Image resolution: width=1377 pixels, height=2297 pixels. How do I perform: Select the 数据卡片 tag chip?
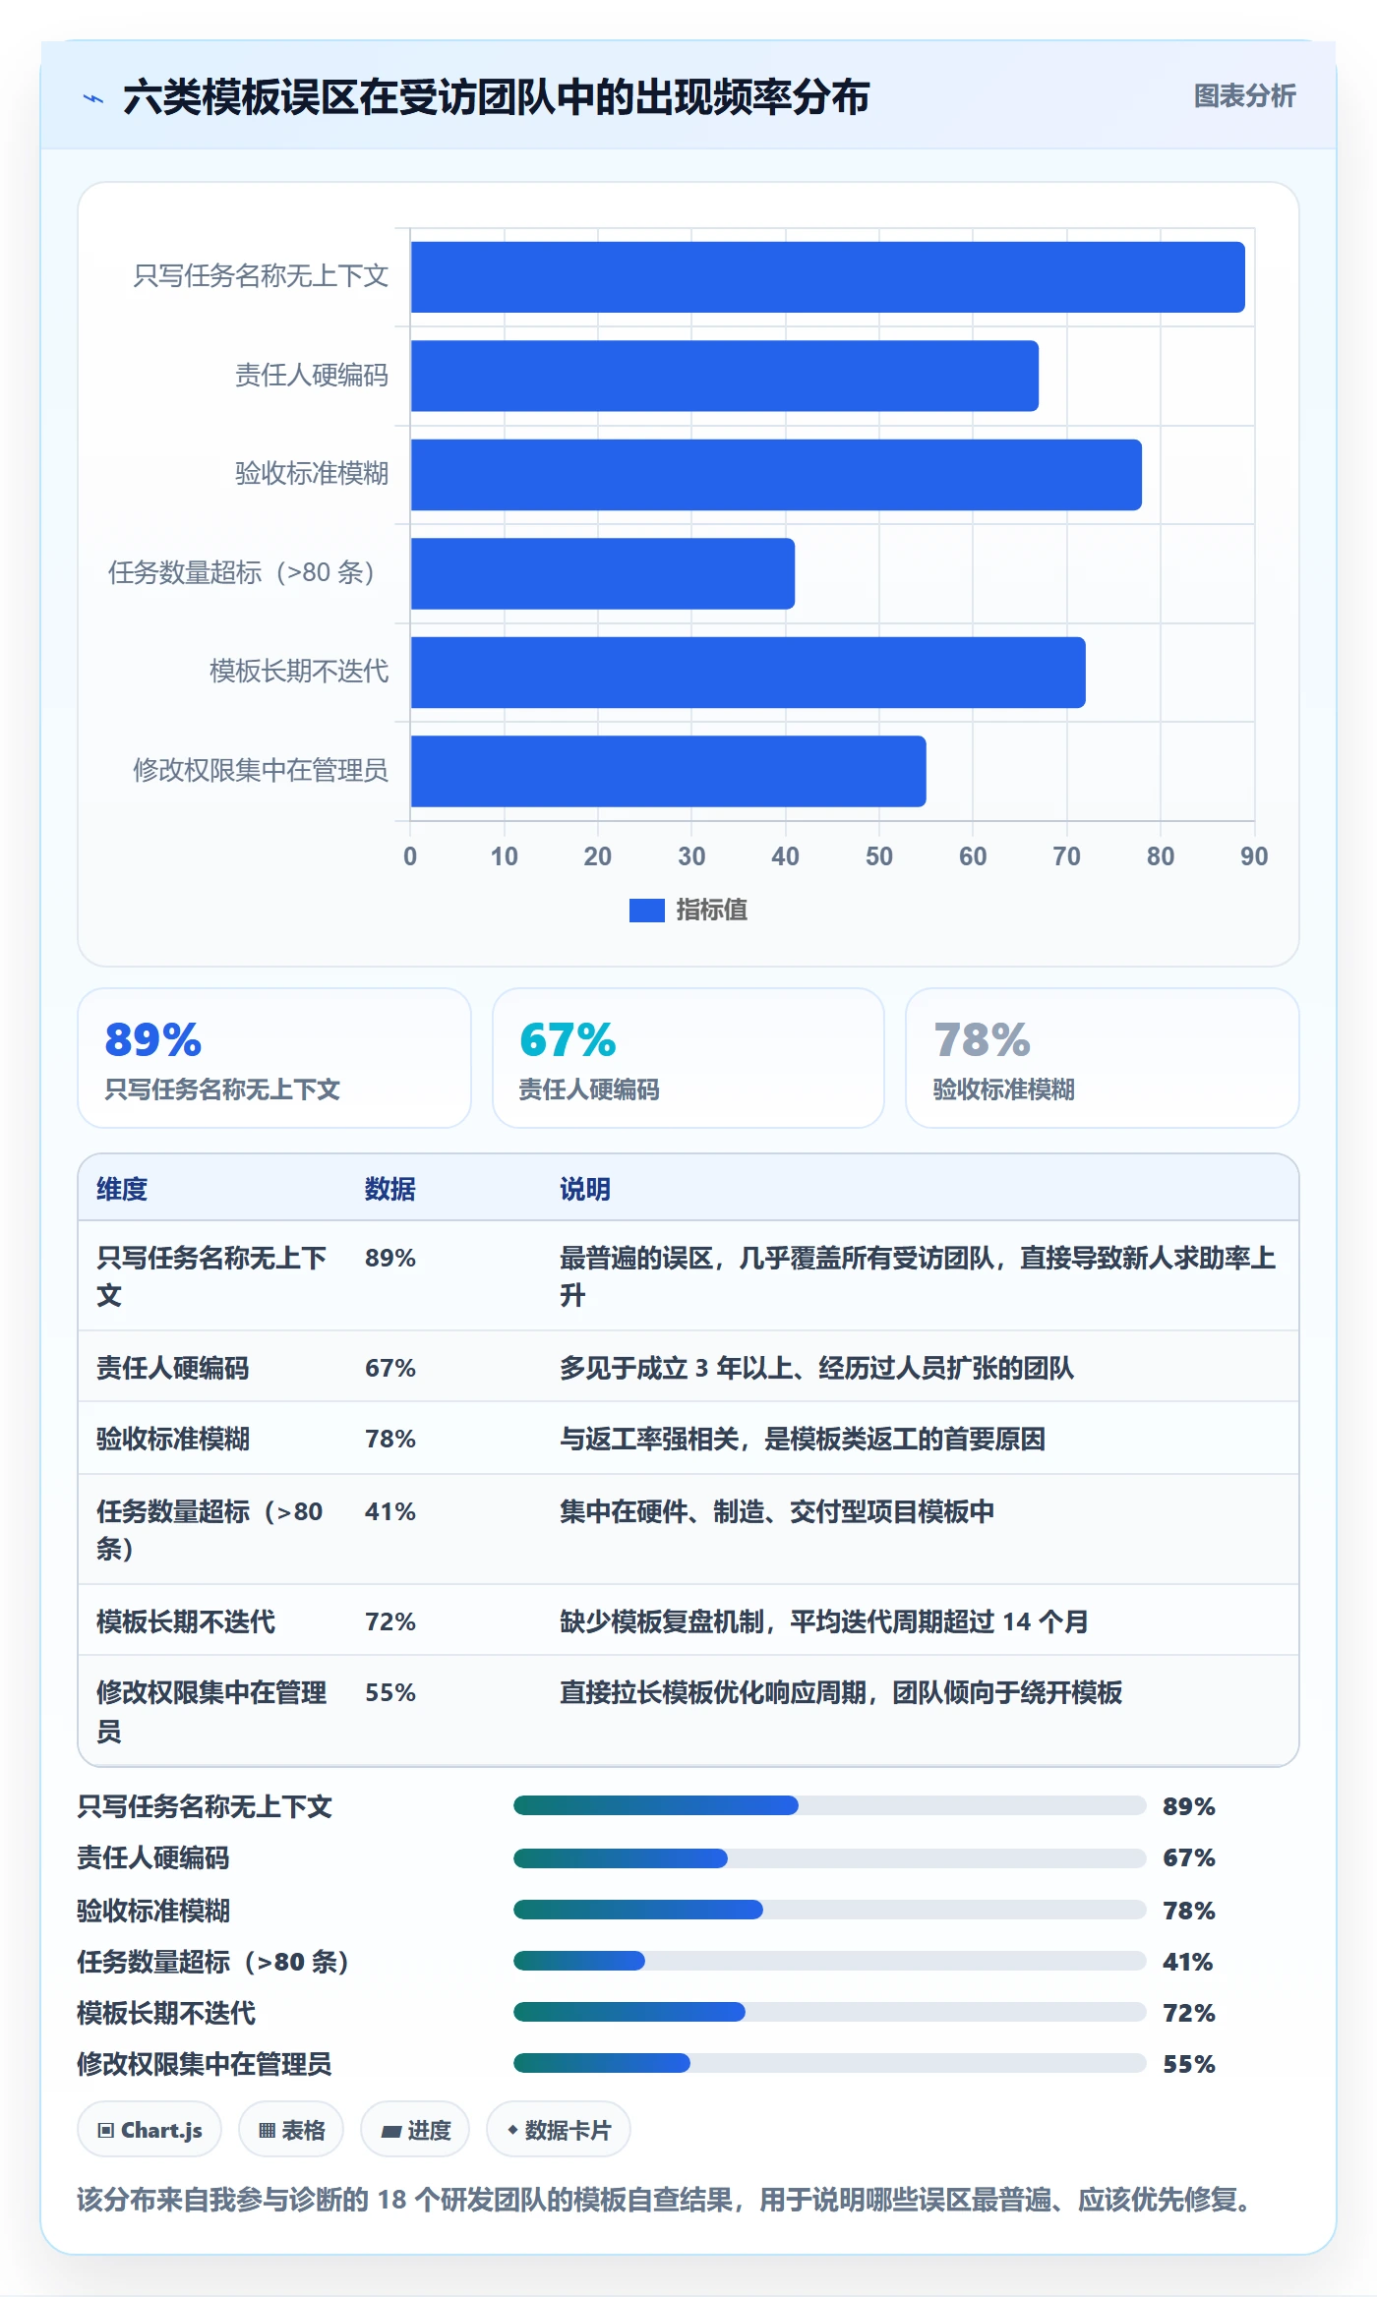point(559,2130)
